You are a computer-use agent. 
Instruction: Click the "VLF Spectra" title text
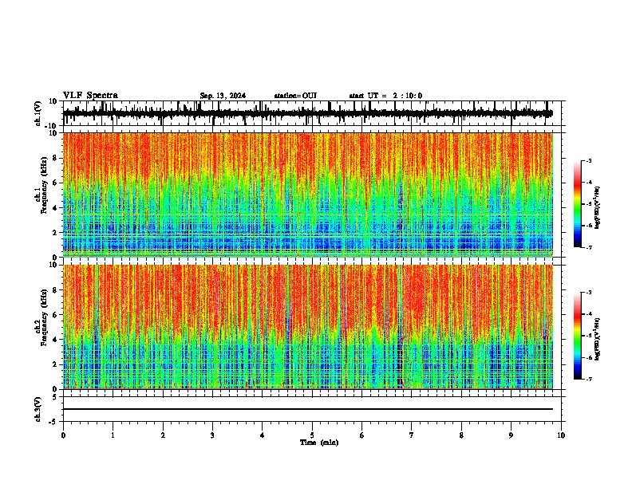pos(90,96)
